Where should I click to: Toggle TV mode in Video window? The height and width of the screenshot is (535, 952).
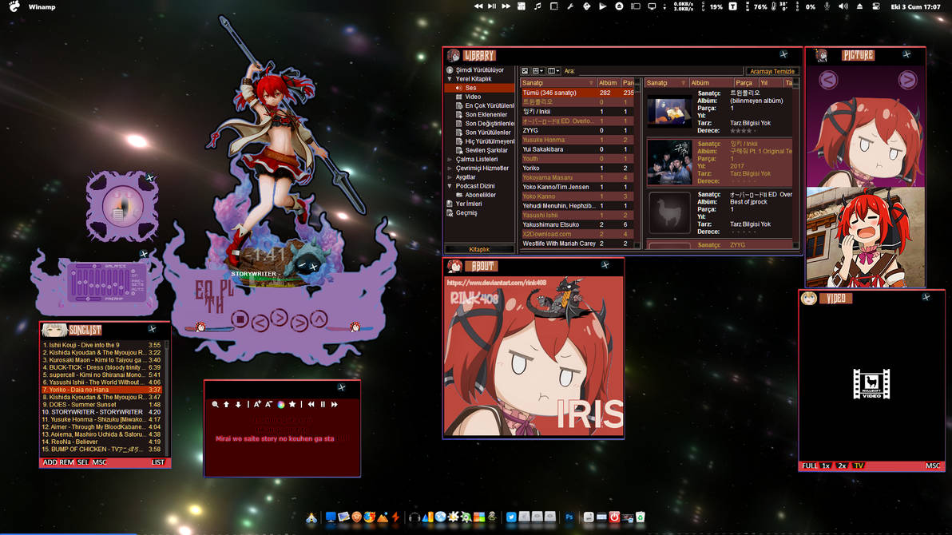859,466
